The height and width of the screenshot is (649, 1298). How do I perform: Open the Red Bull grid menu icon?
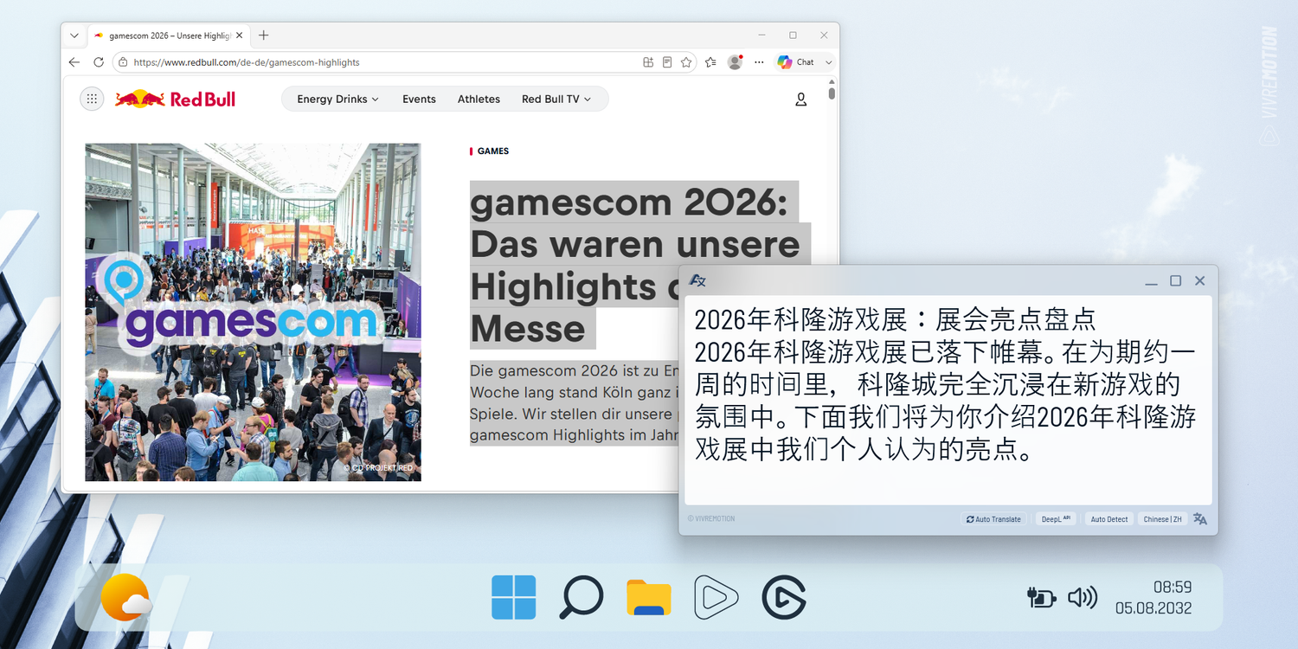coord(92,100)
